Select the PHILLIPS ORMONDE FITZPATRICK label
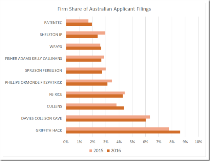210x161 pixels. [34, 82]
